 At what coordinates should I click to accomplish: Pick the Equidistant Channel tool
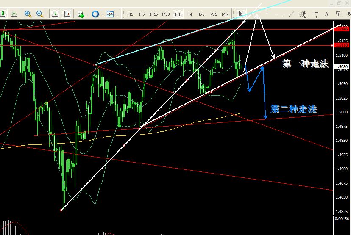pyautogui.click(x=303, y=14)
